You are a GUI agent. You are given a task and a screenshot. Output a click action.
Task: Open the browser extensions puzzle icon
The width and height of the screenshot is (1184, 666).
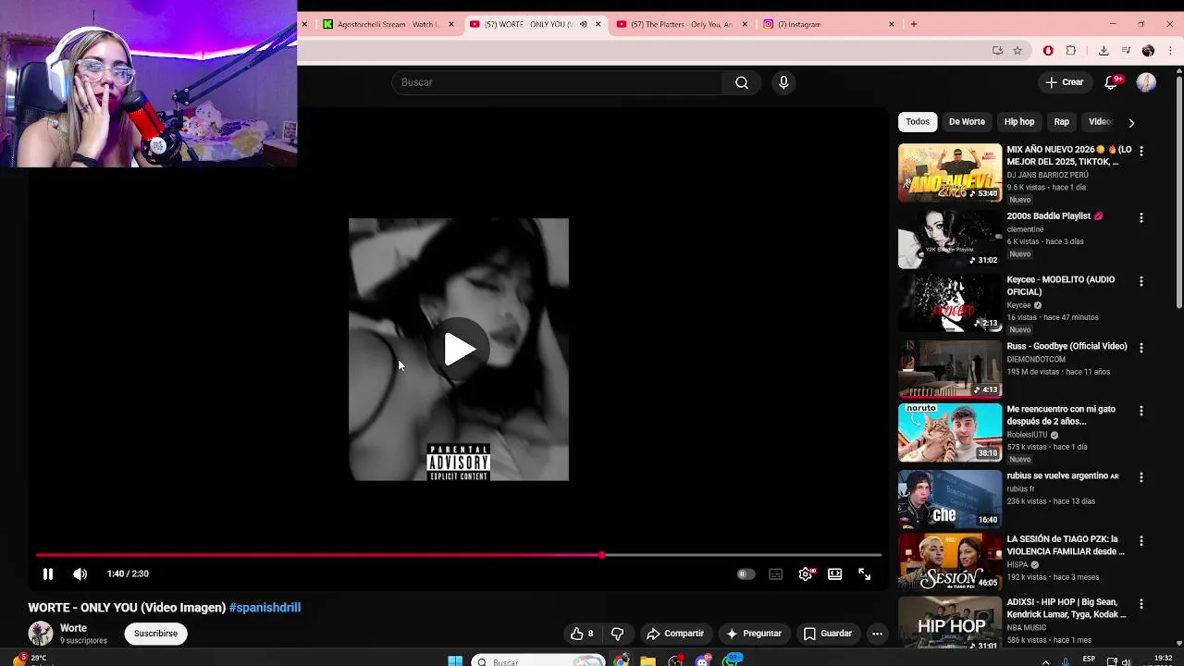tap(1071, 51)
